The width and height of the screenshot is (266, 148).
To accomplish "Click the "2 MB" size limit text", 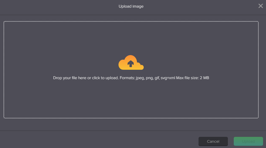I will click(x=204, y=78).
